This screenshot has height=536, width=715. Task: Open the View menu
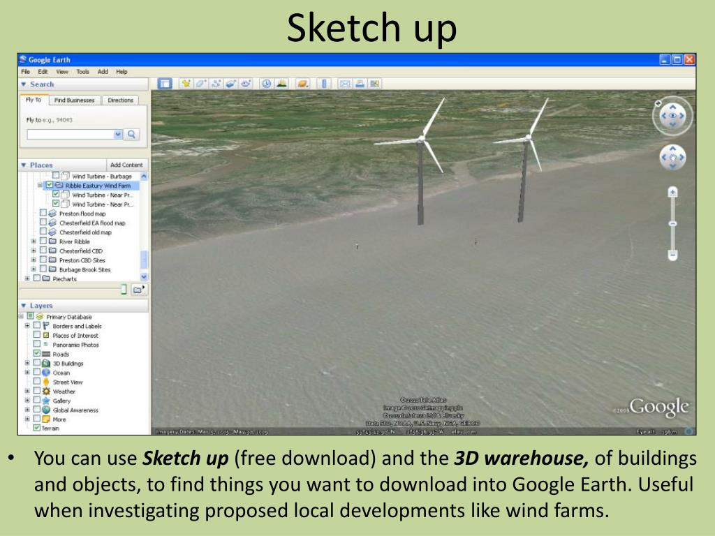[62, 72]
